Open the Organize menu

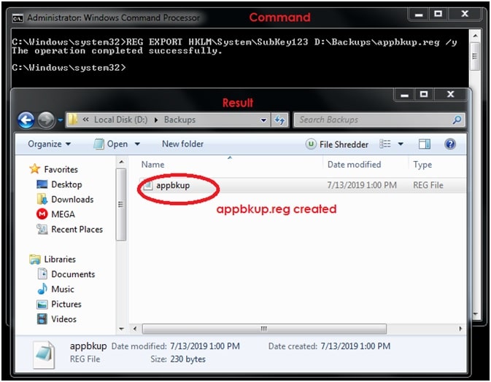point(49,144)
